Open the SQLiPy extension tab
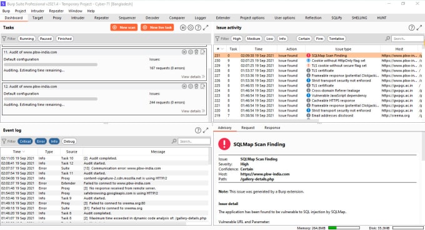The image size is (425, 230). (x=336, y=18)
